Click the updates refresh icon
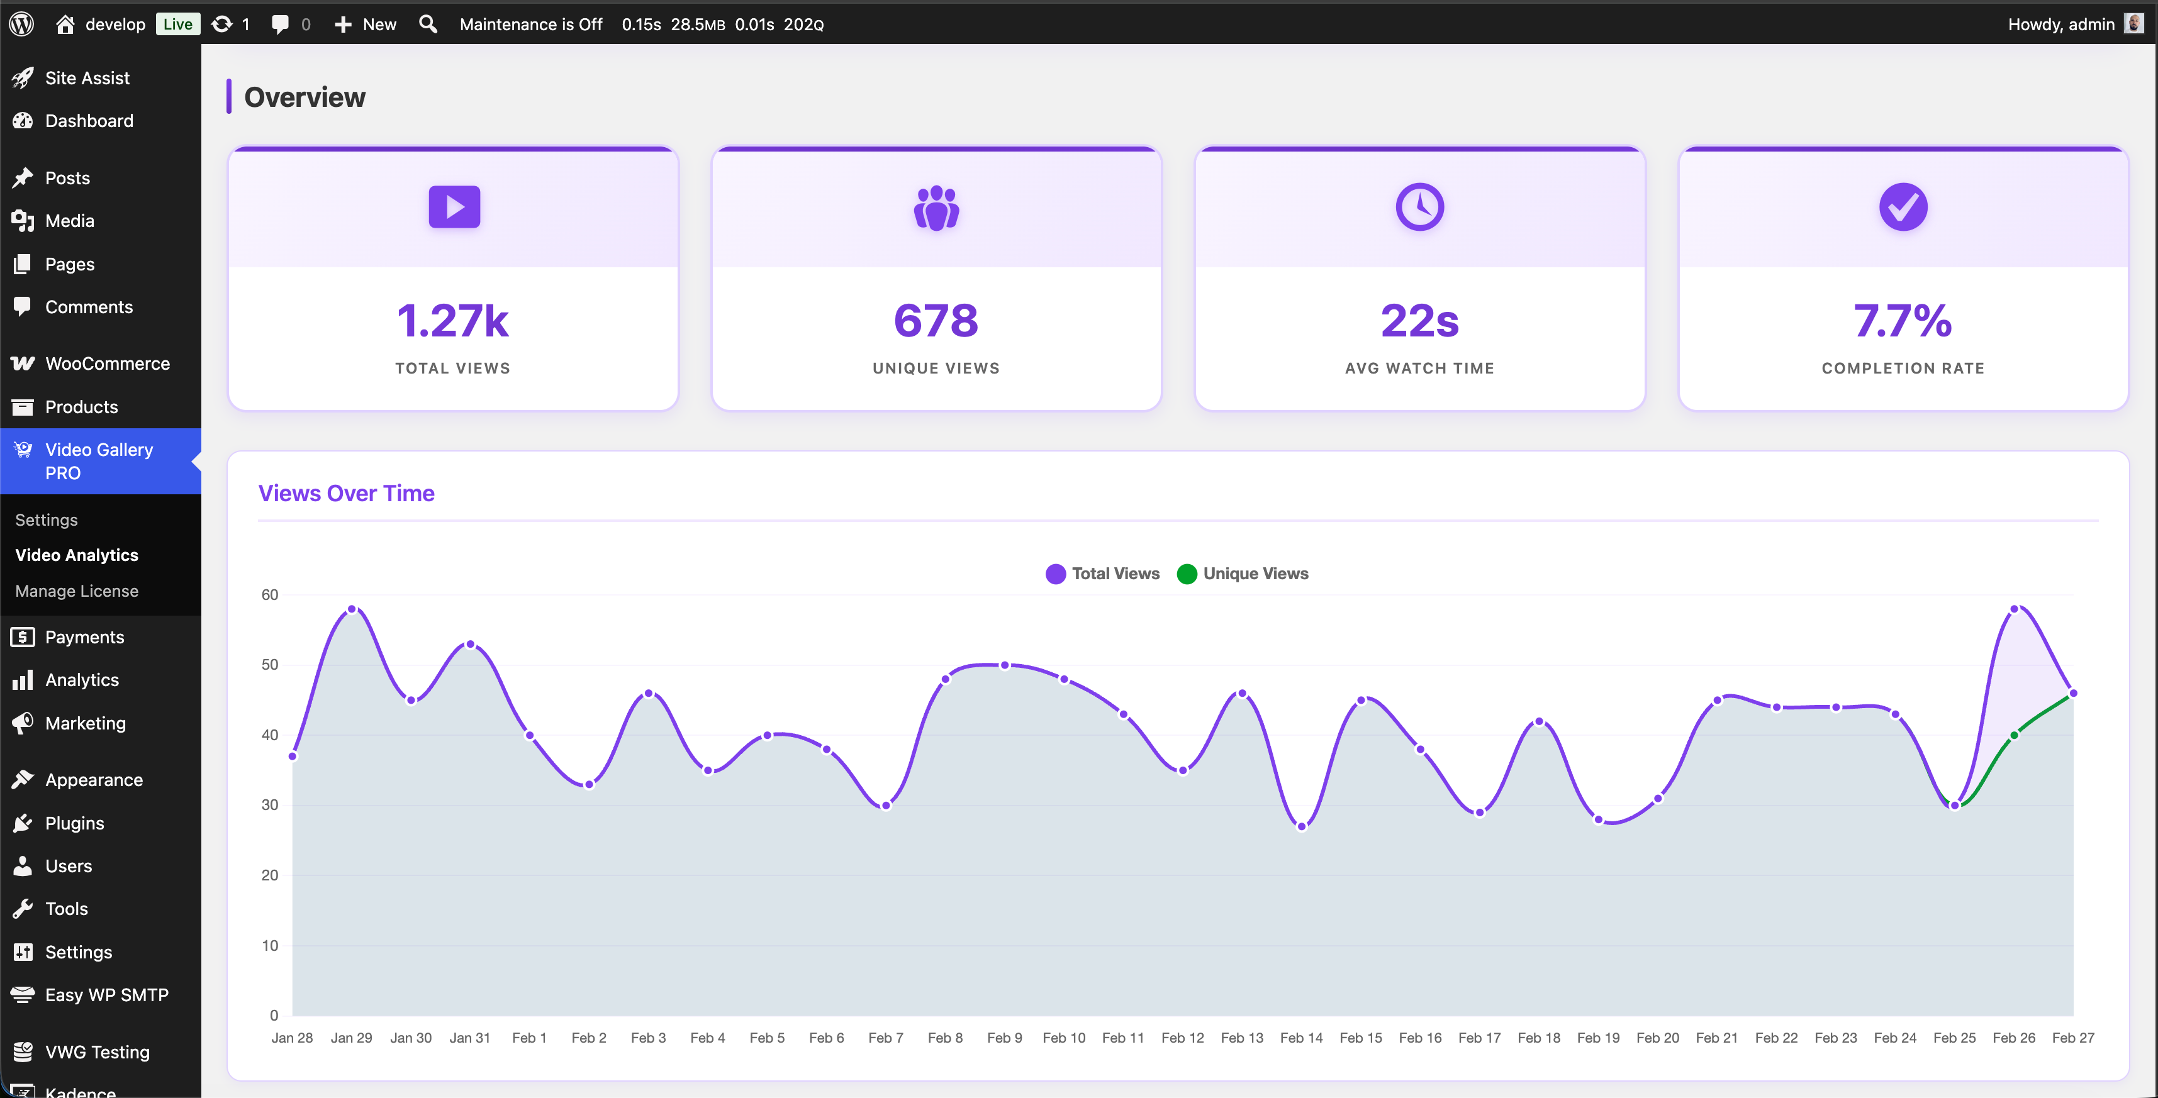This screenshot has width=2158, height=1098. point(222,23)
